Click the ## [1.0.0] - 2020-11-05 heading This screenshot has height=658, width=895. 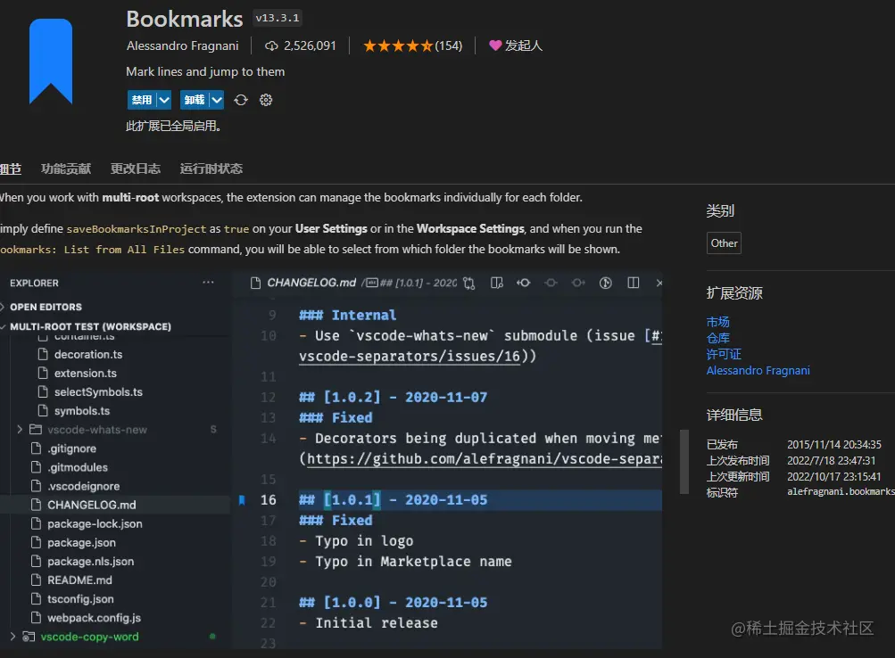coord(394,603)
